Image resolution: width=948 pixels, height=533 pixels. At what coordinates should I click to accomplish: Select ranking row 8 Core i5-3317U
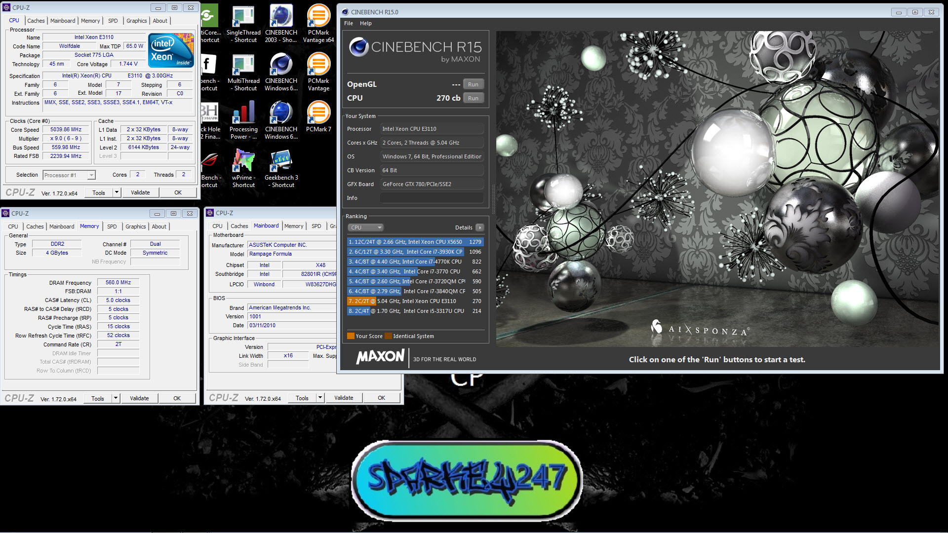(x=415, y=311)
